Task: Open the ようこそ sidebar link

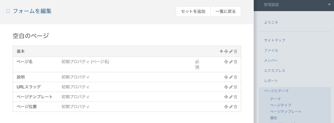Action: pos(271,22)
